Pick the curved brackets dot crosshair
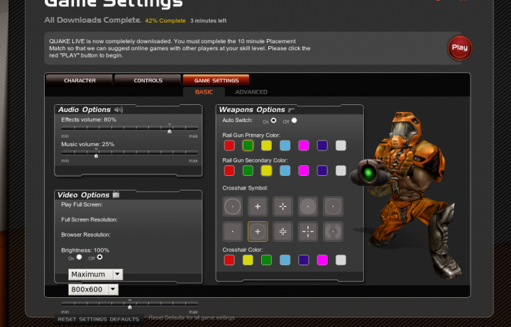 333,231
